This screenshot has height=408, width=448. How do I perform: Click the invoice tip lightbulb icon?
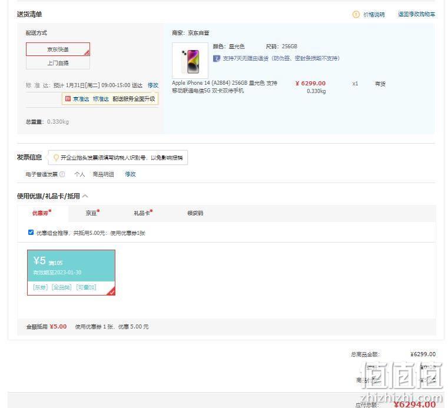(56, 157)
